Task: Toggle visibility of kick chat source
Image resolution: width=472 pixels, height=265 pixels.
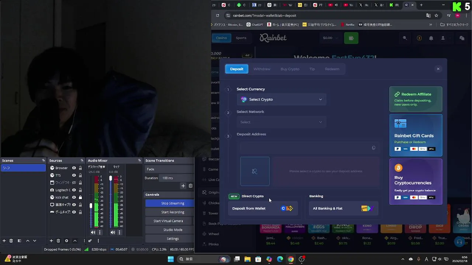Action: (74, 197)
